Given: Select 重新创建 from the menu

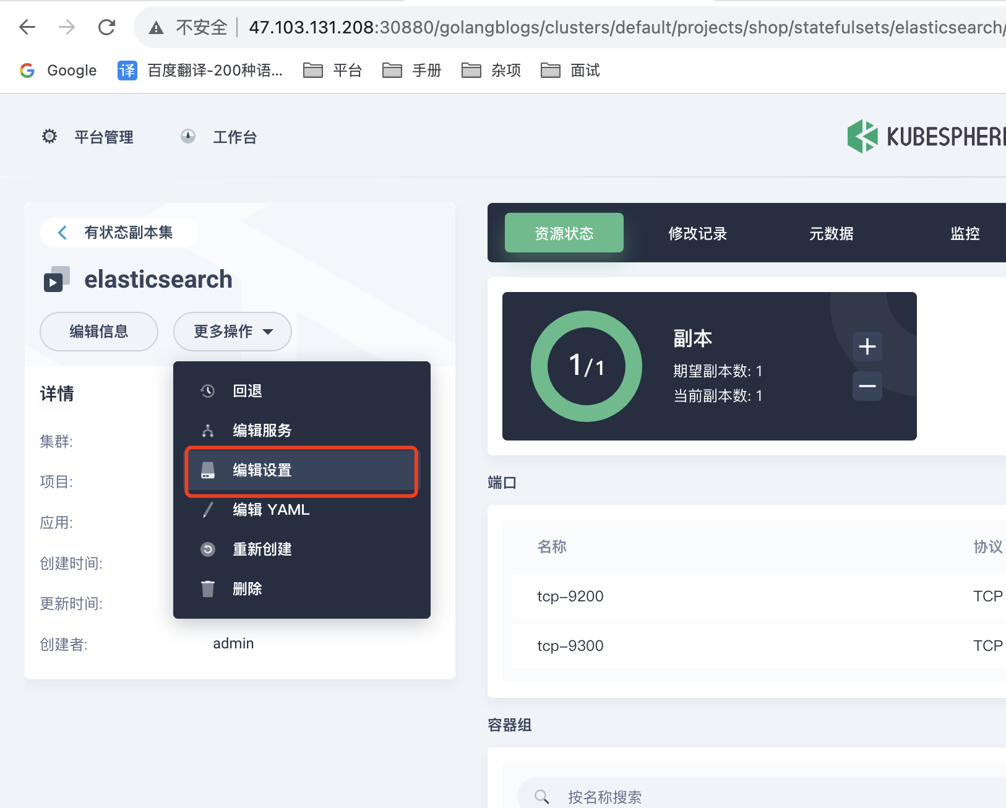Looking at the screenshot, I should pos(302,549).
